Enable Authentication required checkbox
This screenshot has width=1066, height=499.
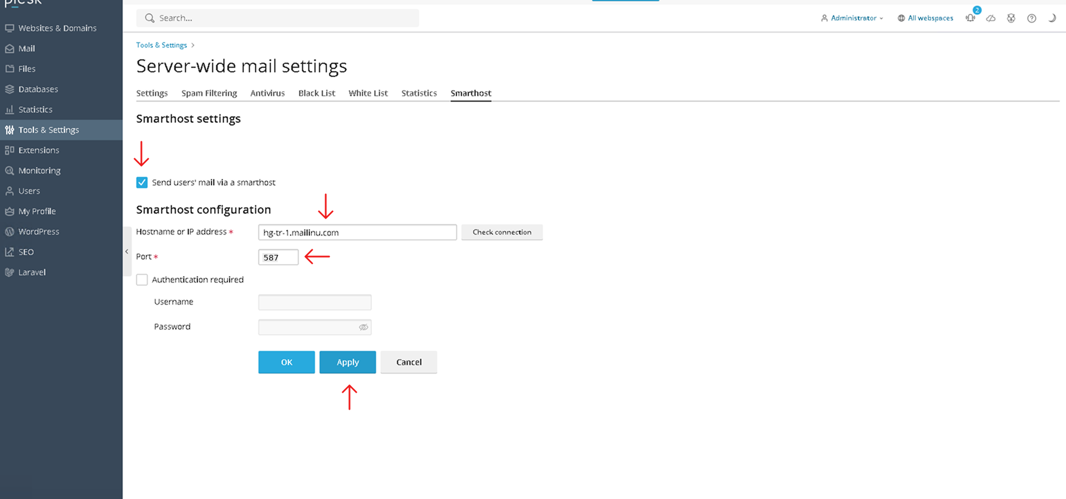coord(142,280)
